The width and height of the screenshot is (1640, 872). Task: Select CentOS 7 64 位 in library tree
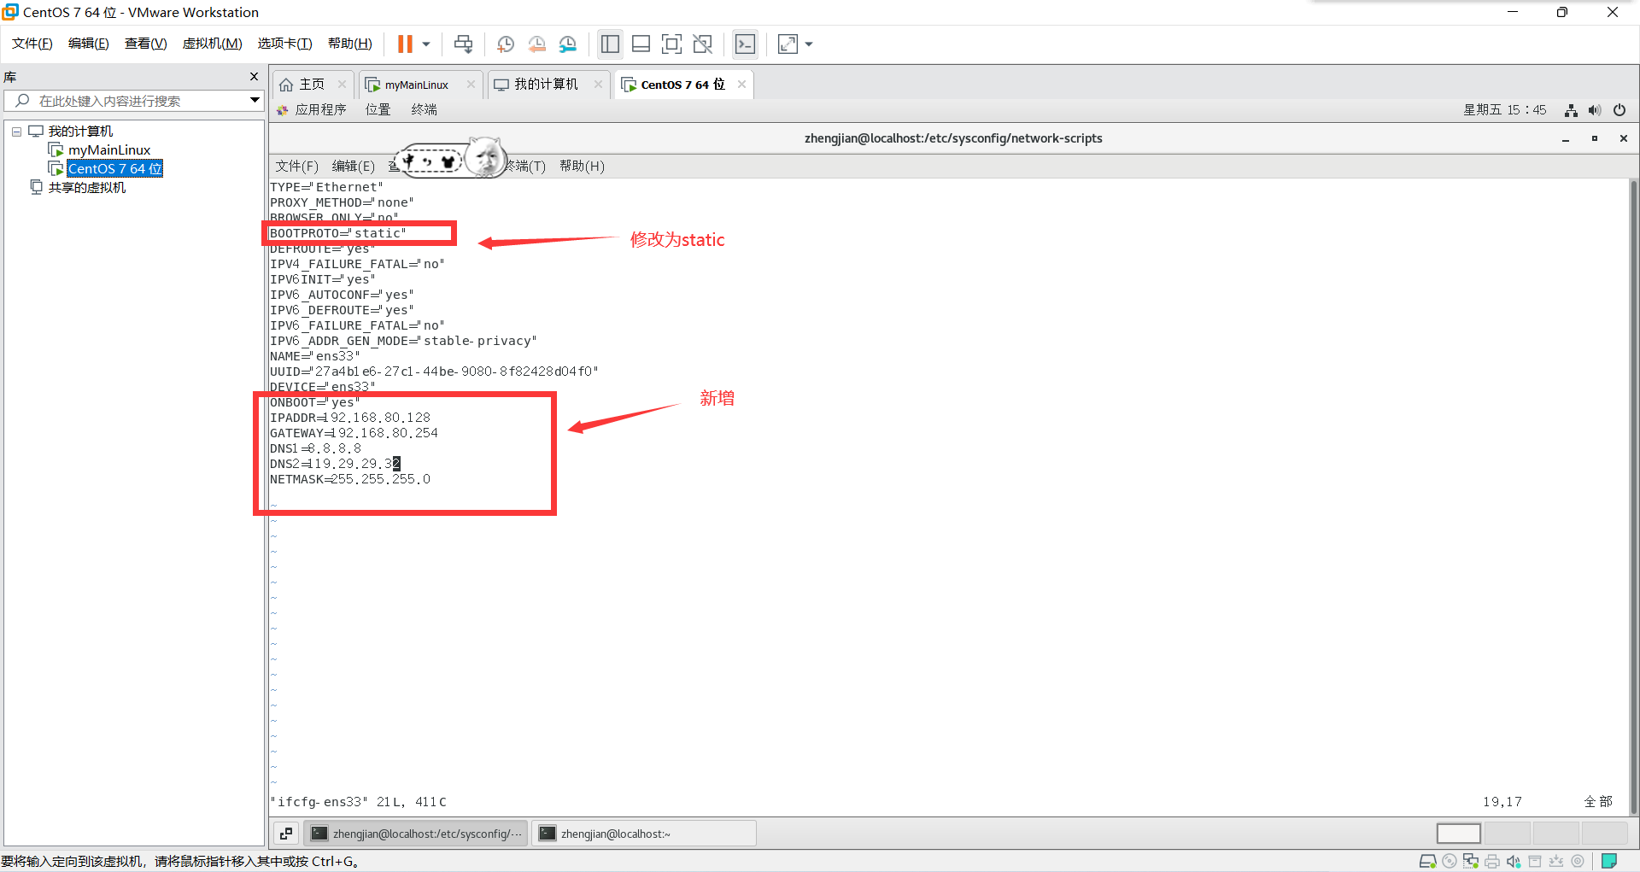114,168
